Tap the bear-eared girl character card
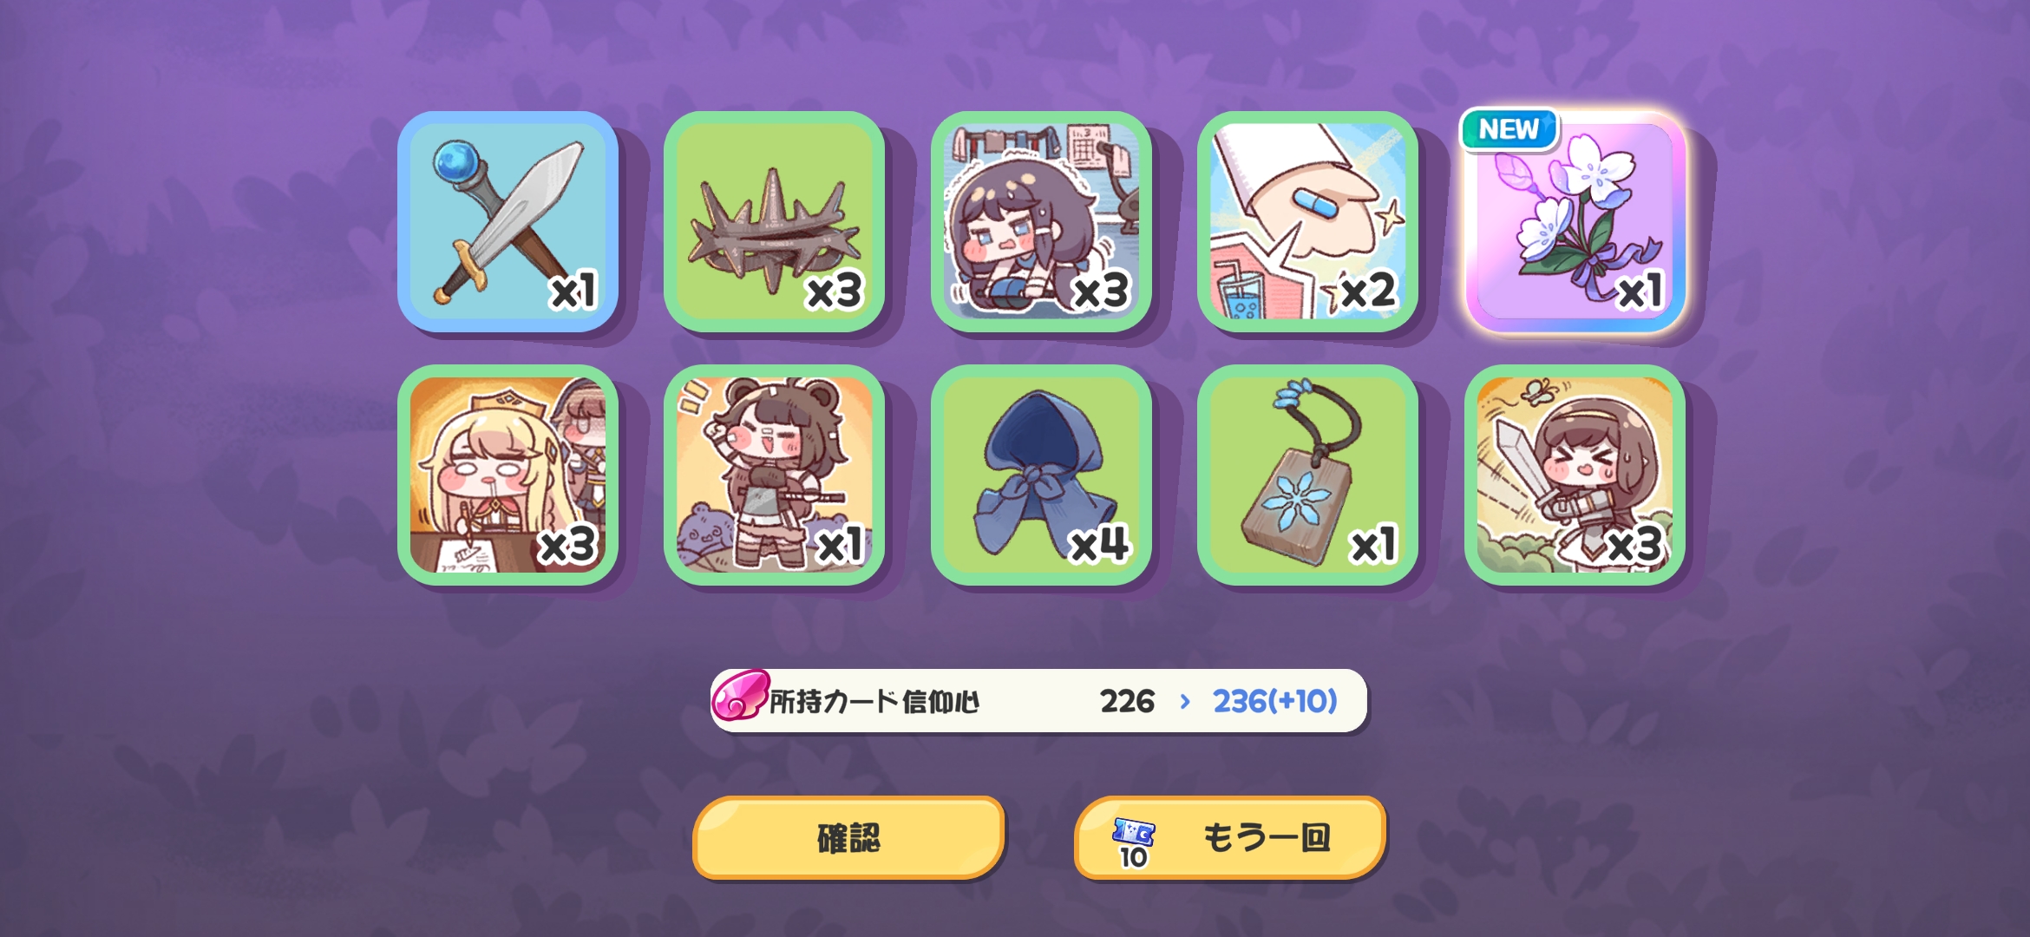 tap(774, 475)
